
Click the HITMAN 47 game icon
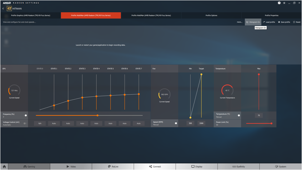[9, 9]
